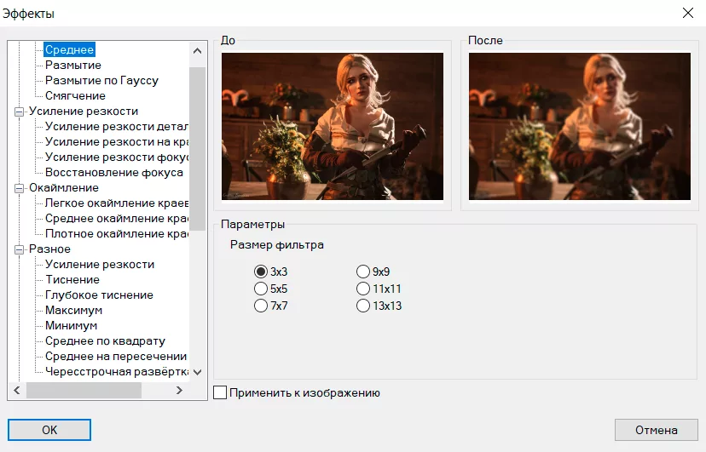The height and width of the screenshot is (452, 706).
Task: Choose 'Размытие по Гауссу' effect
Action: (101, 80)
